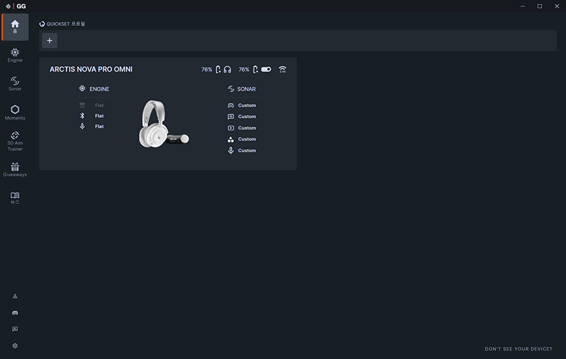Image resolution: width=566 pixels, height=359 pixels.
Task: Open the Engine section in sidebar
Action: (15, 55)
